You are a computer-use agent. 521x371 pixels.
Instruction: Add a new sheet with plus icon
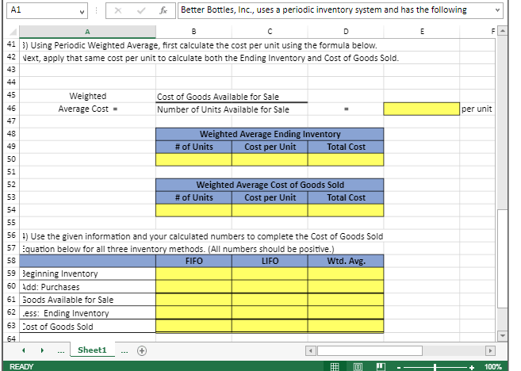click(142, 350)
